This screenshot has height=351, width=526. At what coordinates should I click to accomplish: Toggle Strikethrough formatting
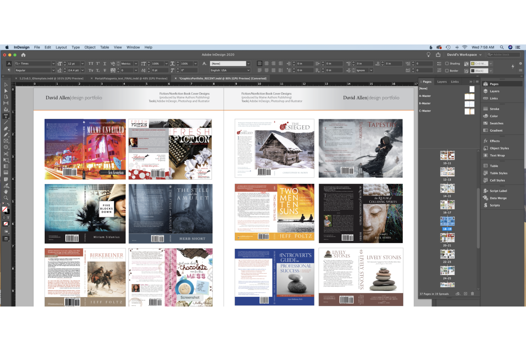coord(104,70)
